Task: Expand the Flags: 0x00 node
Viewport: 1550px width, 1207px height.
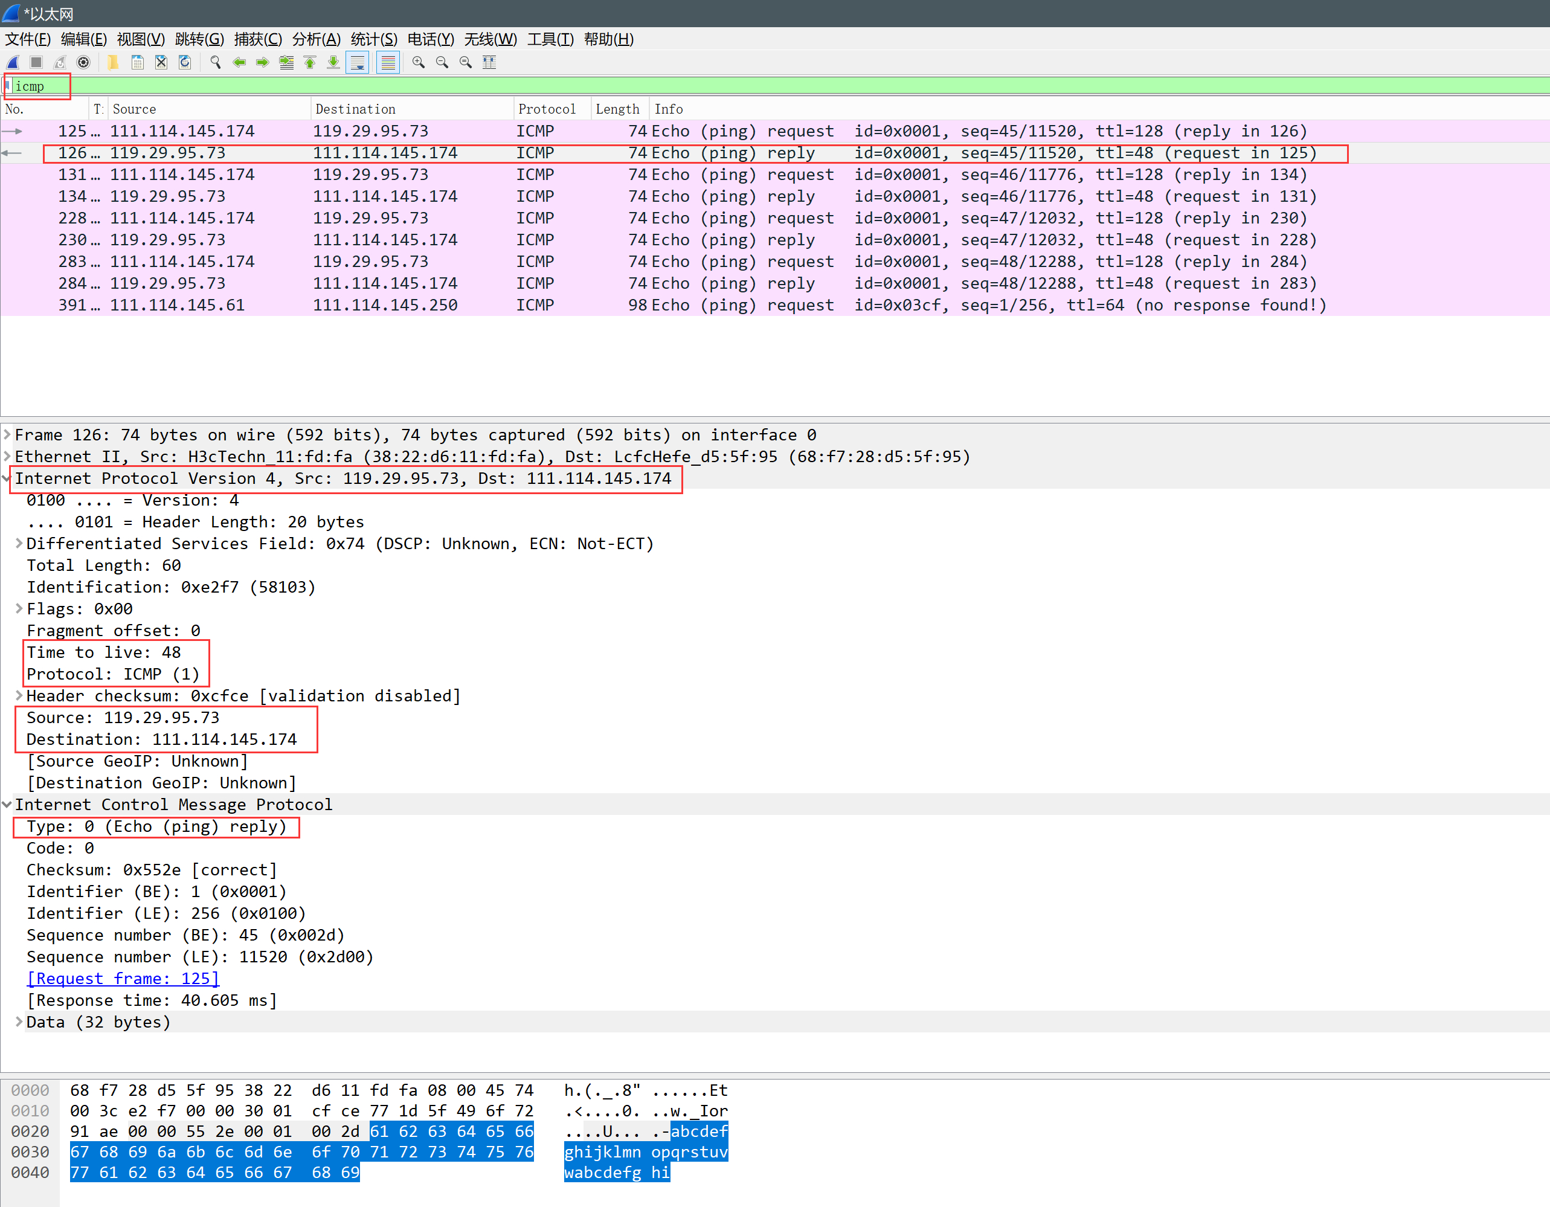Action: tap(19, 609)
